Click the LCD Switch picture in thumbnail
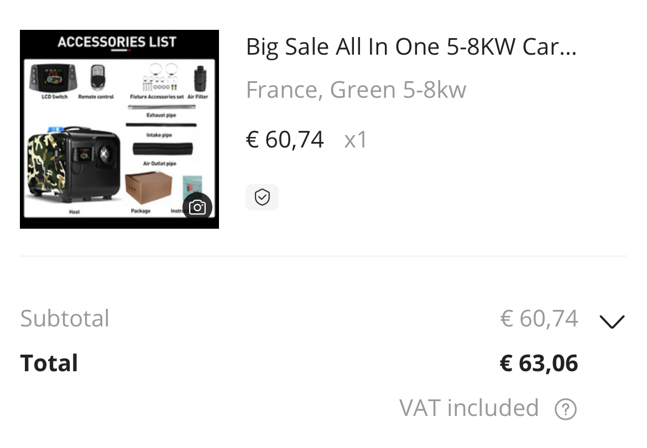Viewport: 647px width, 448px height. pyautogui.click(x=53, y=78)
